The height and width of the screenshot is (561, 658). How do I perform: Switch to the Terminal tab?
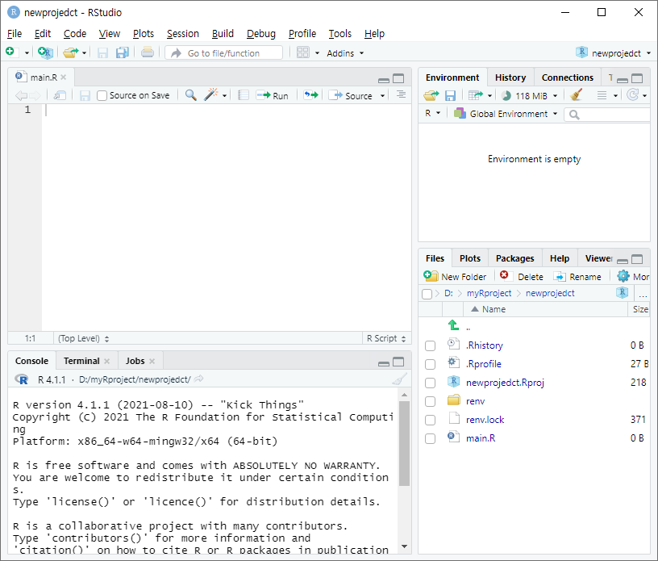(x=81, y=361)
